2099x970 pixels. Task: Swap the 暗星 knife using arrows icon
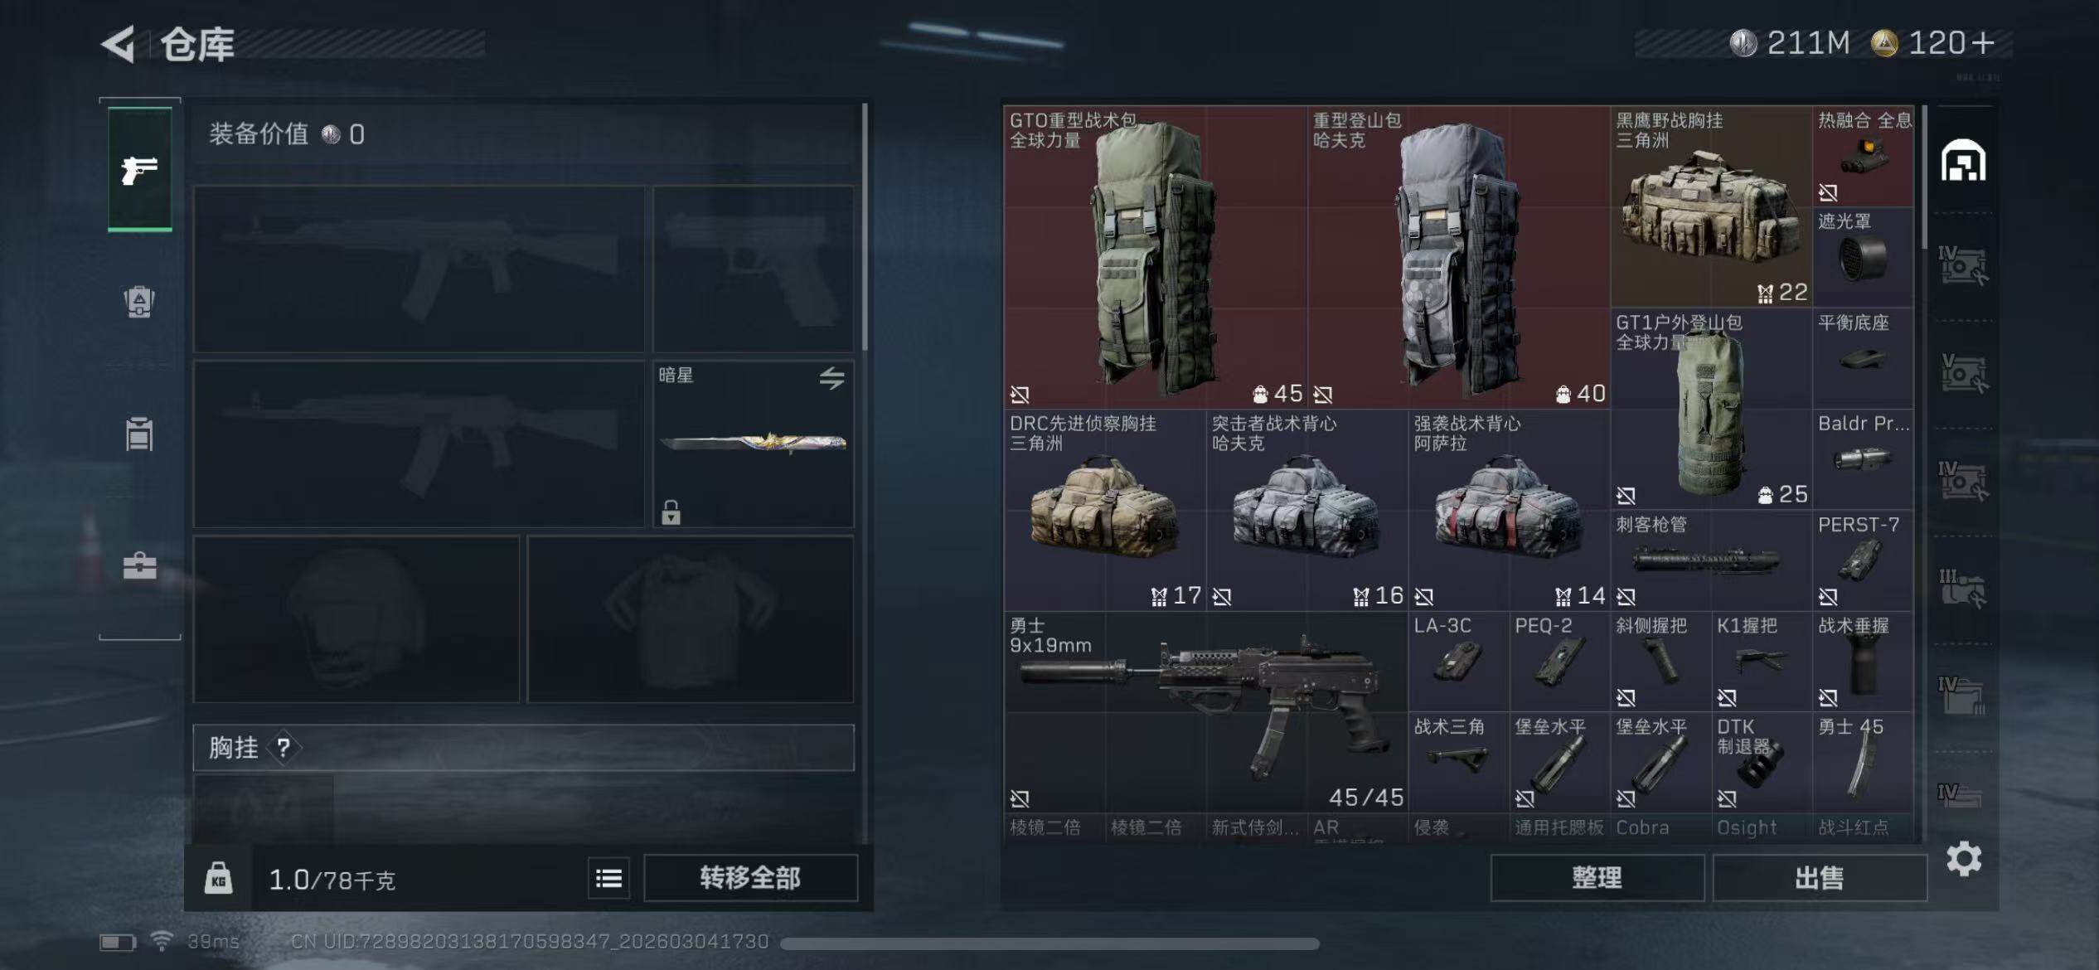(831, 378)
